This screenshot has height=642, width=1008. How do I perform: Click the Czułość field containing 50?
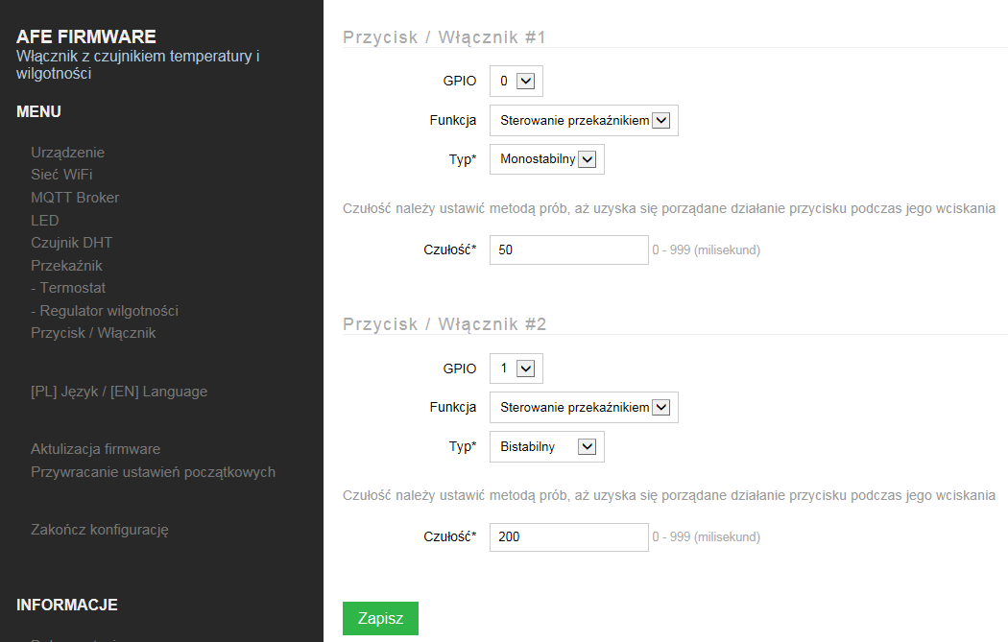[x=568, y=250]
